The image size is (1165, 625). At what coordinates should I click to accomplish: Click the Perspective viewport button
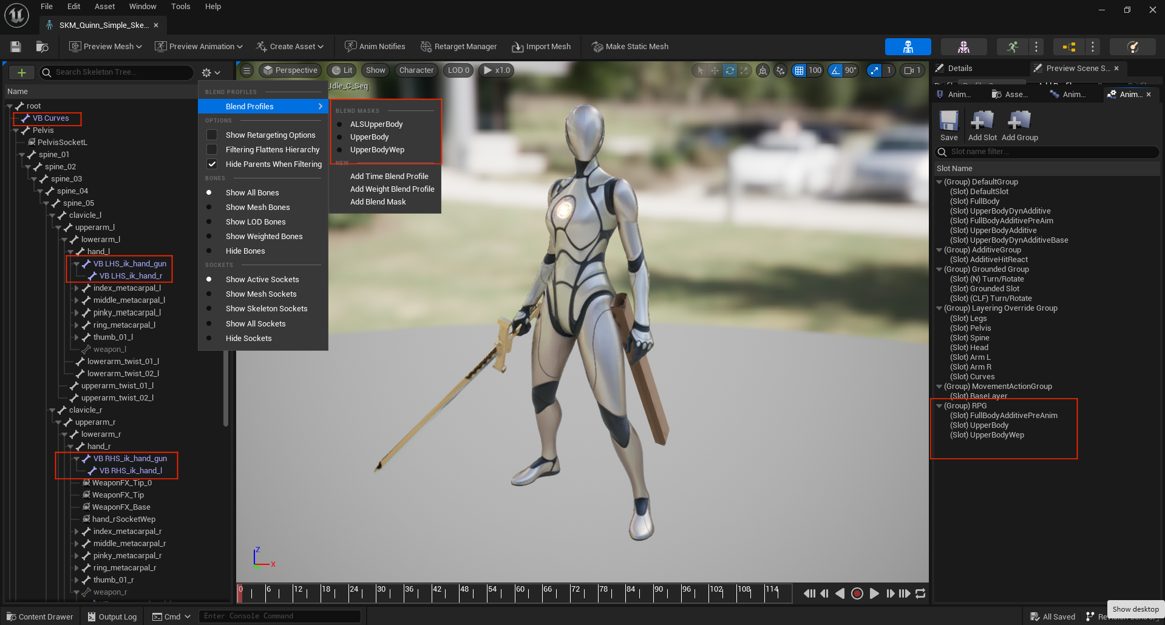(290, 70)
